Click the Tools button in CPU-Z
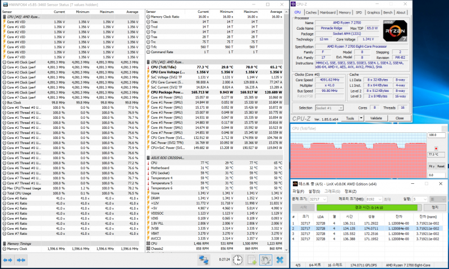The width and height of the screenshot is (449, 269). [x=350, y=118]
